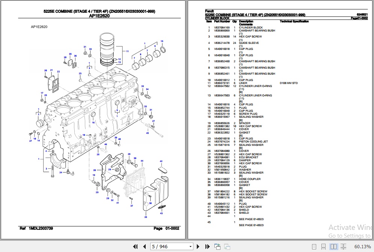Jump to the last page
Viewport: 374px width, 252px height.
(207, 246)
